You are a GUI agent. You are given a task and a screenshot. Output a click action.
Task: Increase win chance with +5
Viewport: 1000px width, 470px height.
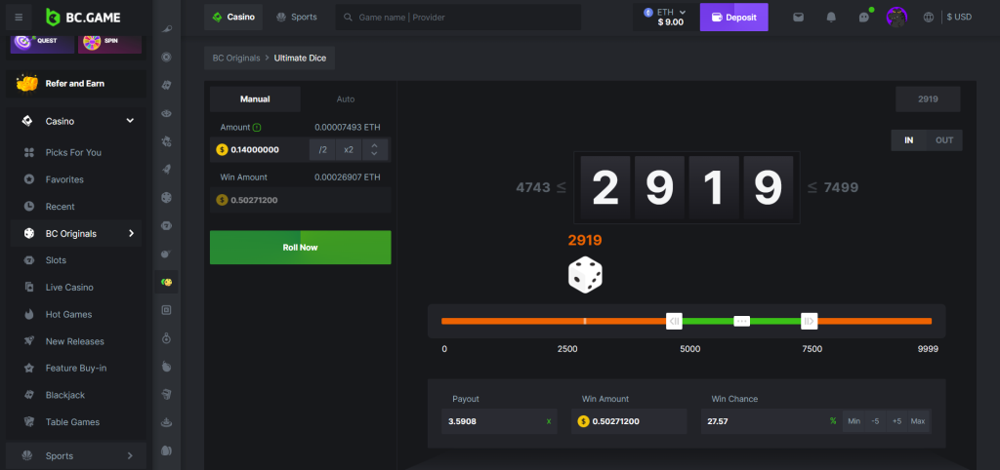click(896, 421)
